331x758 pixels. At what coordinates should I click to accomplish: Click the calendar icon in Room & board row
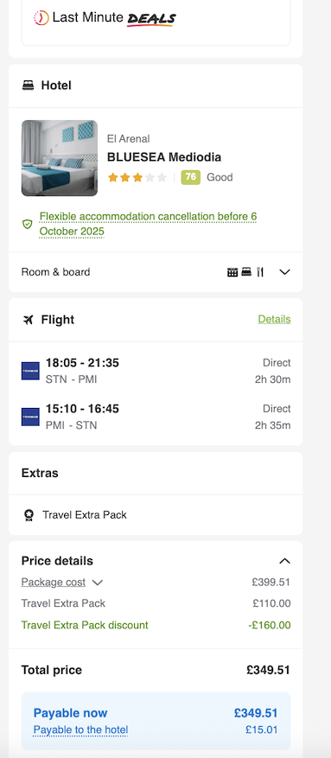232,272
